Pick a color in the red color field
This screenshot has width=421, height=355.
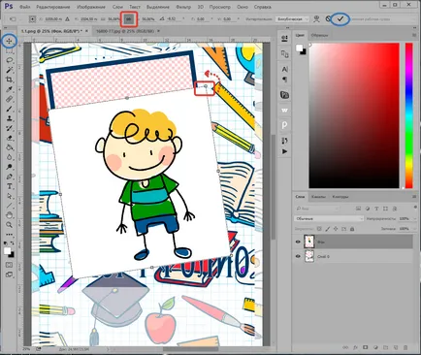[x=354, y=115]
